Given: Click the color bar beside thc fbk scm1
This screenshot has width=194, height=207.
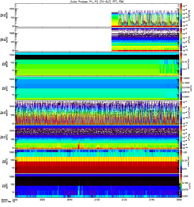Looking at the screenshot, I should pos(181,186).
